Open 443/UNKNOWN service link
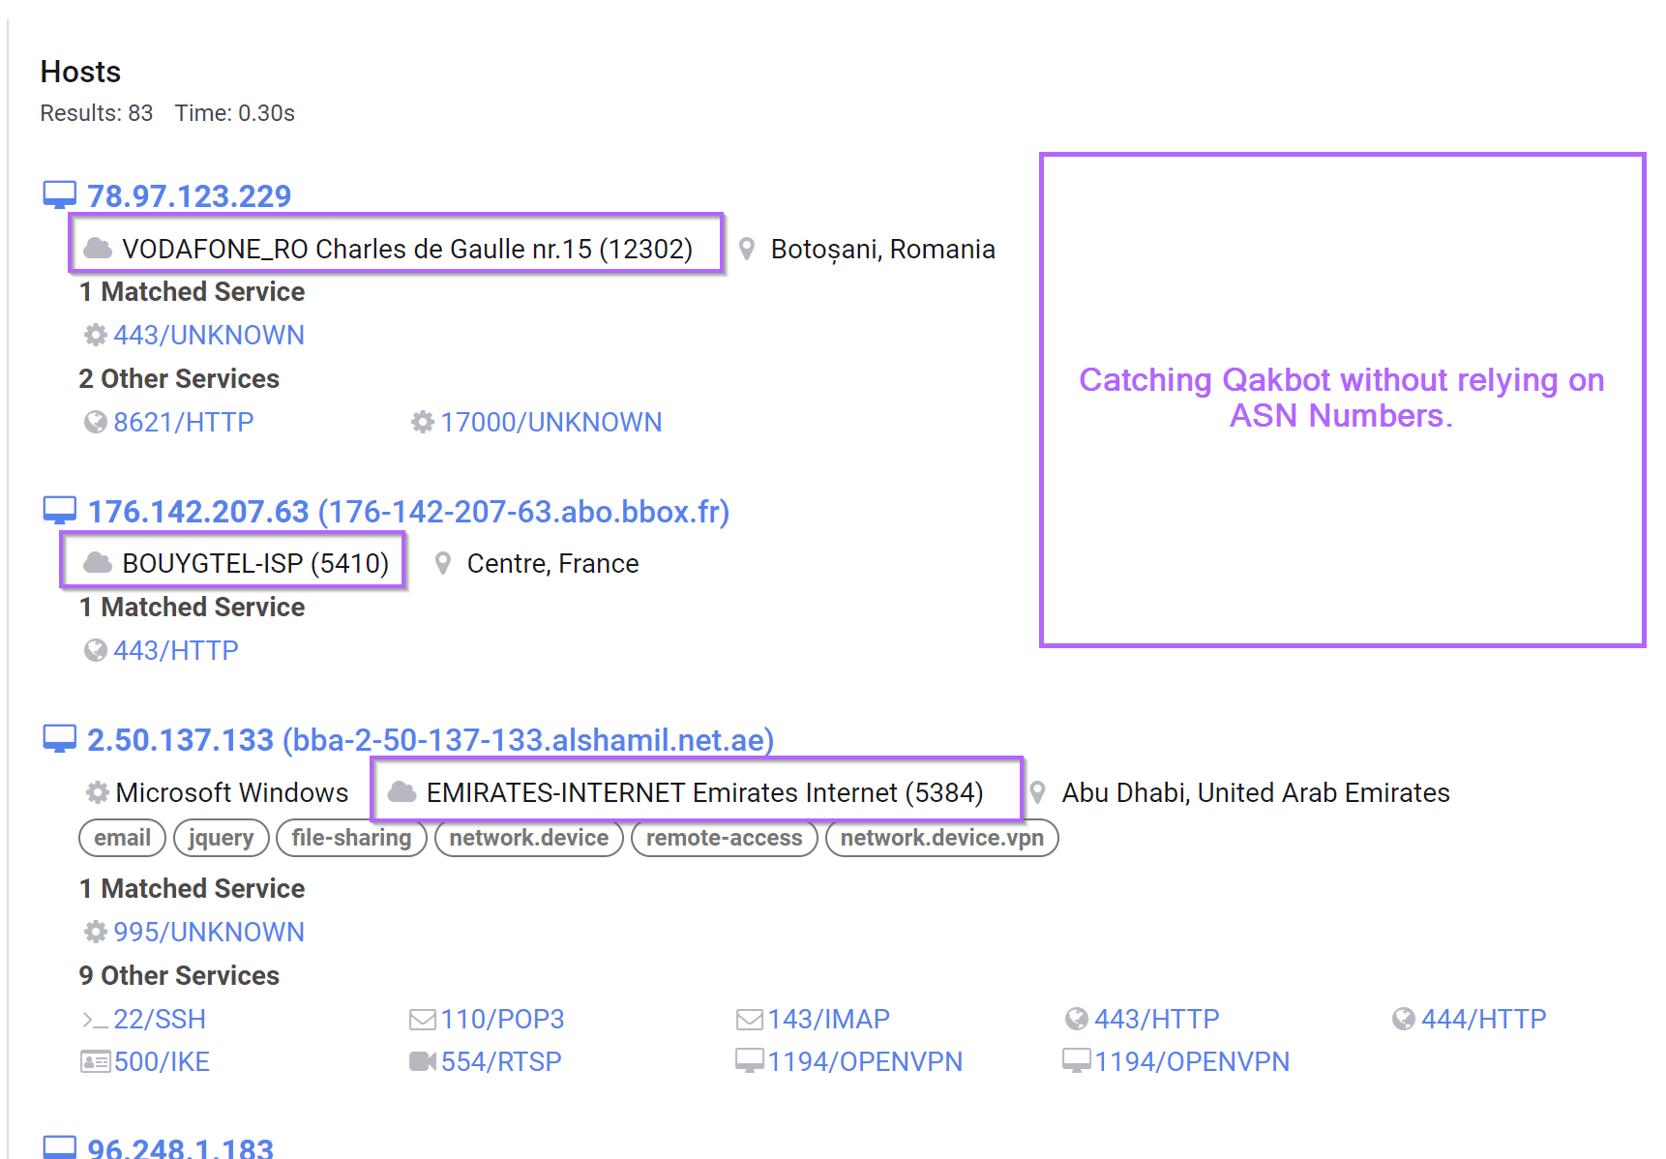 (x=209, y=335)
